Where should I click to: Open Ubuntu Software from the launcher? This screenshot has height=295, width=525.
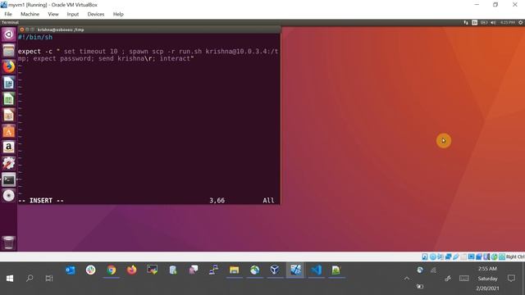click(9, 131)
